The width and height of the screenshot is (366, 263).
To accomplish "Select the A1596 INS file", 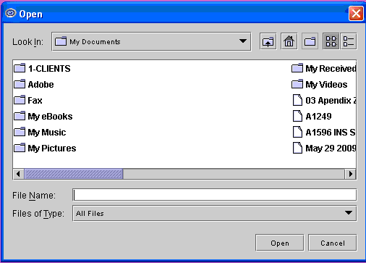I will [x=323, y=133].
